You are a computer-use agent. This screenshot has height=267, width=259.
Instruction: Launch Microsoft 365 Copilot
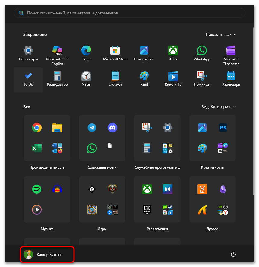tap(57, 56)
